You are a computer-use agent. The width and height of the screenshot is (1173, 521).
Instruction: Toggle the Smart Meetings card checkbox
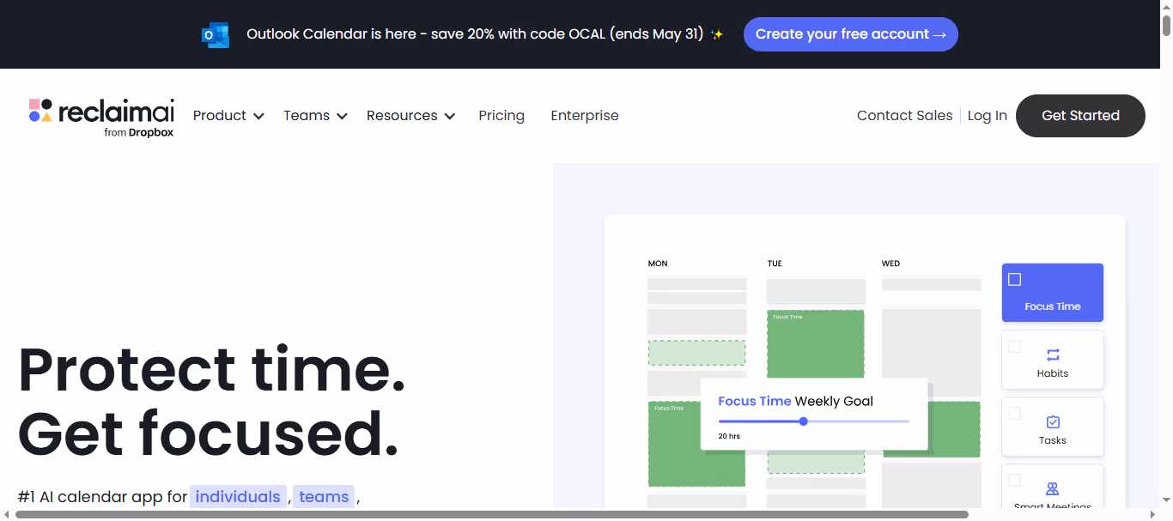(x=1014, y=480)
